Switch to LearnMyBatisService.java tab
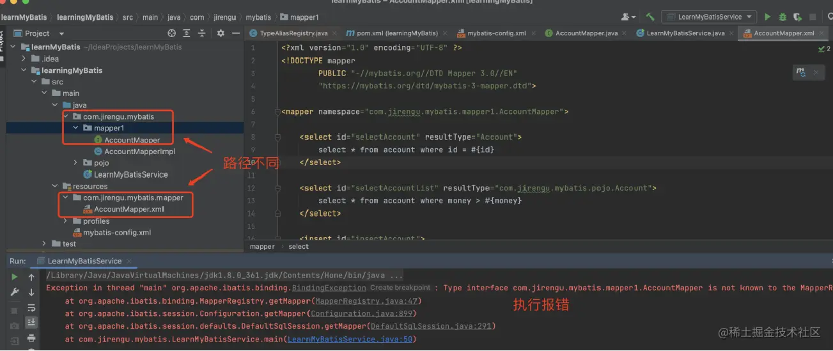The height and width of the screenshot is (351, 833). coord(685,33)
